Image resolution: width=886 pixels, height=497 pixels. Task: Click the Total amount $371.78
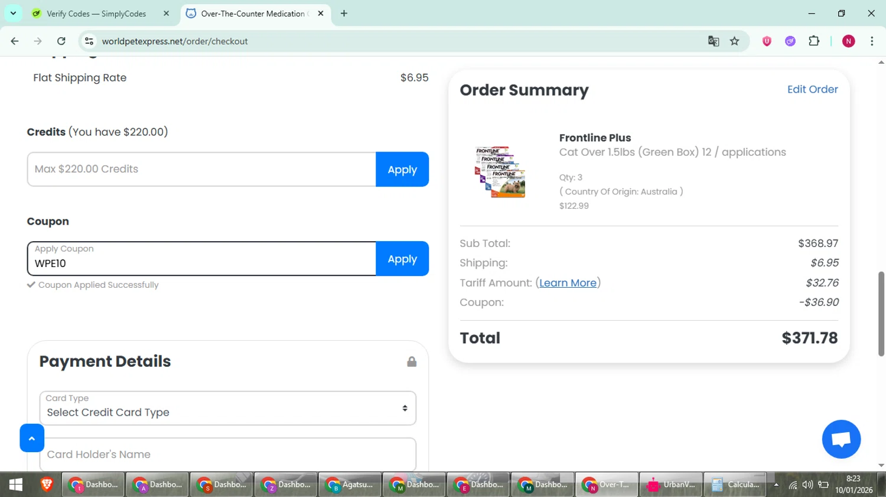(x=809, y=338)
